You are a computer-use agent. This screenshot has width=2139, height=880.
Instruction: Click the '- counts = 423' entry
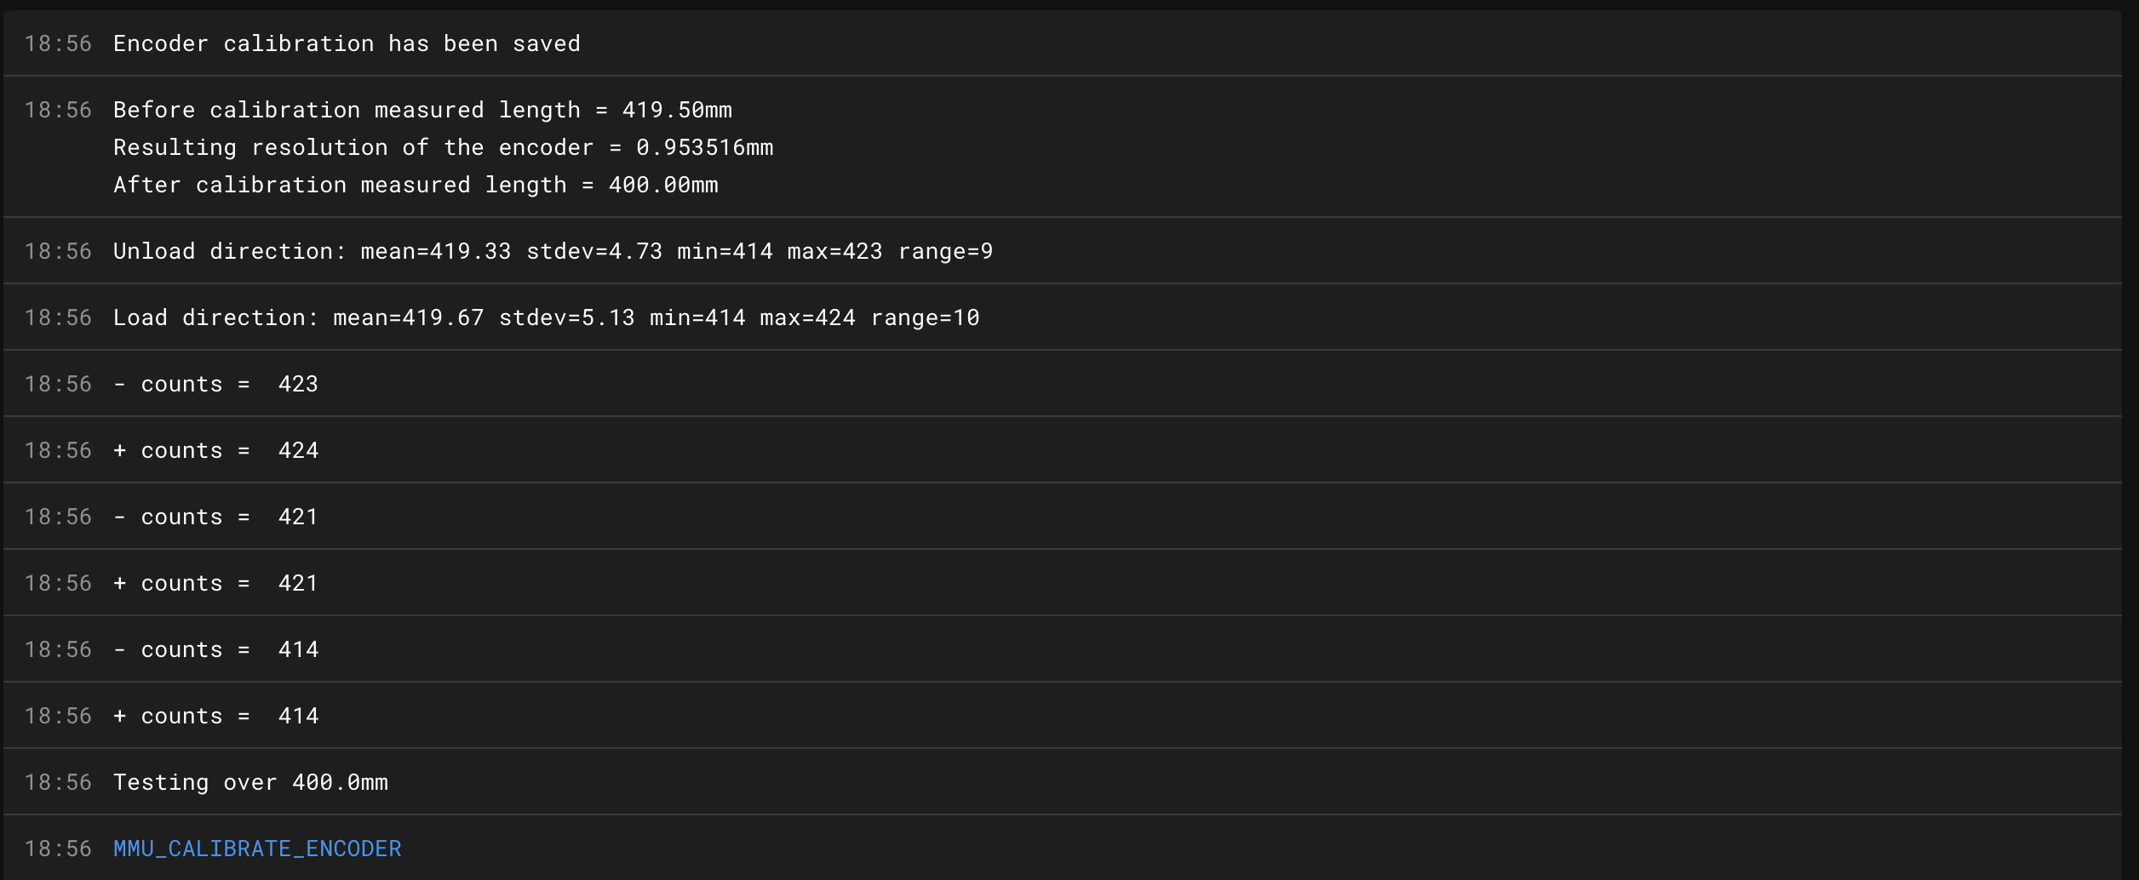coord(215,384)
